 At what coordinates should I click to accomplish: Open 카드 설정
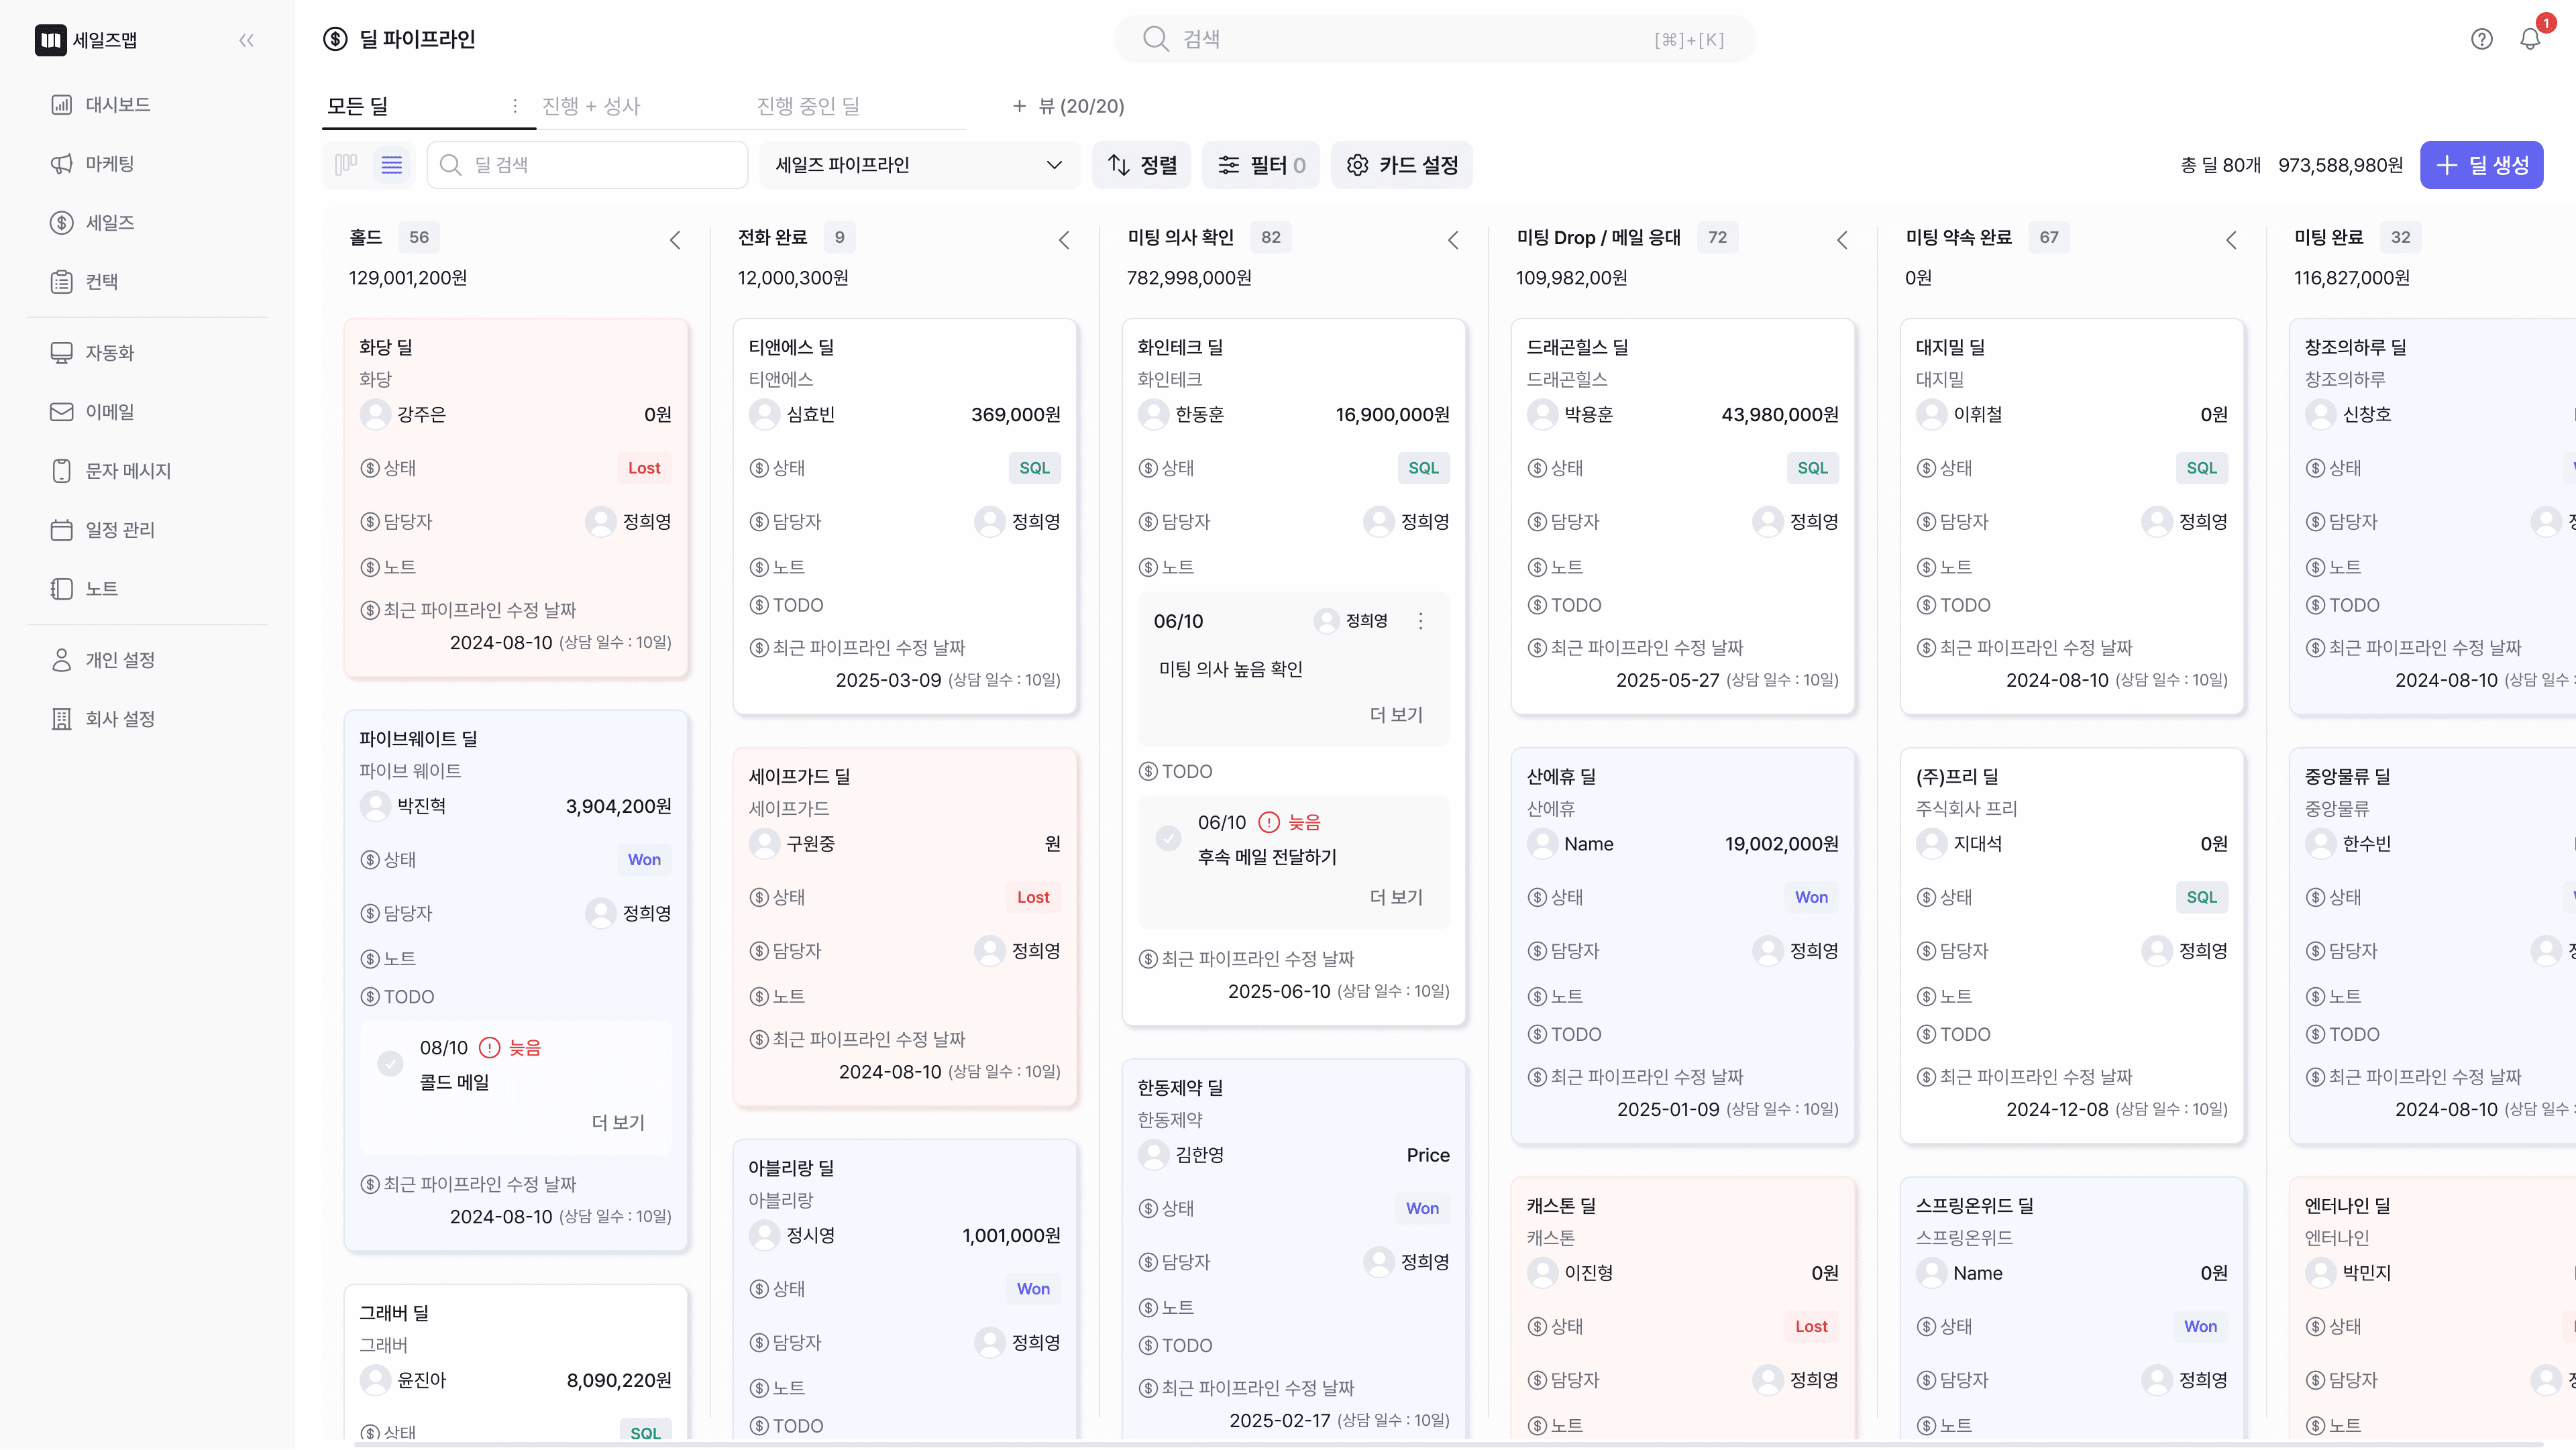pyautogui.click(x=1401, y=165)
